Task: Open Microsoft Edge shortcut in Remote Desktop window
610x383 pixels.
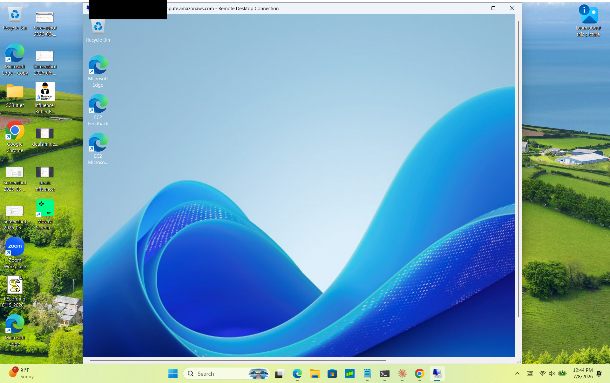Action: tap(98, 72)
